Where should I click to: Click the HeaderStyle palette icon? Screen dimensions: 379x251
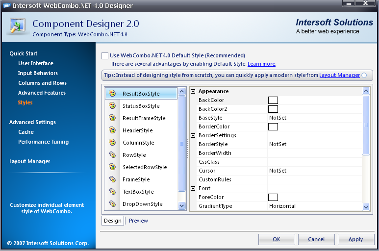point(112,130)
